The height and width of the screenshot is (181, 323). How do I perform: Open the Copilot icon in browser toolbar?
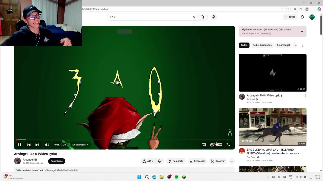319,9
